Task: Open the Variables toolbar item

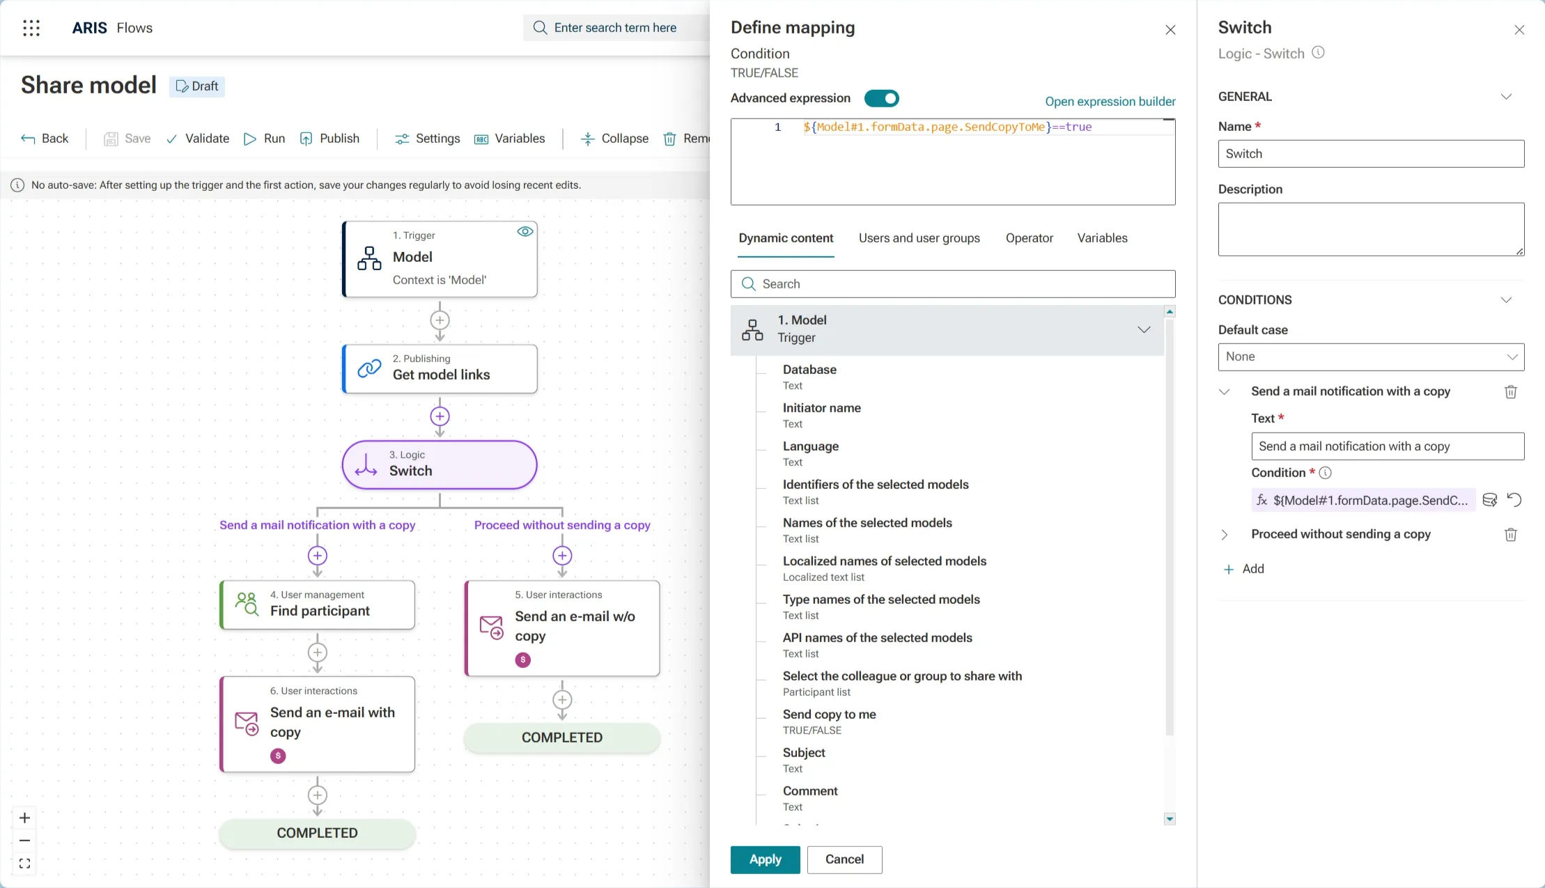Action: (x=510, y=139)
